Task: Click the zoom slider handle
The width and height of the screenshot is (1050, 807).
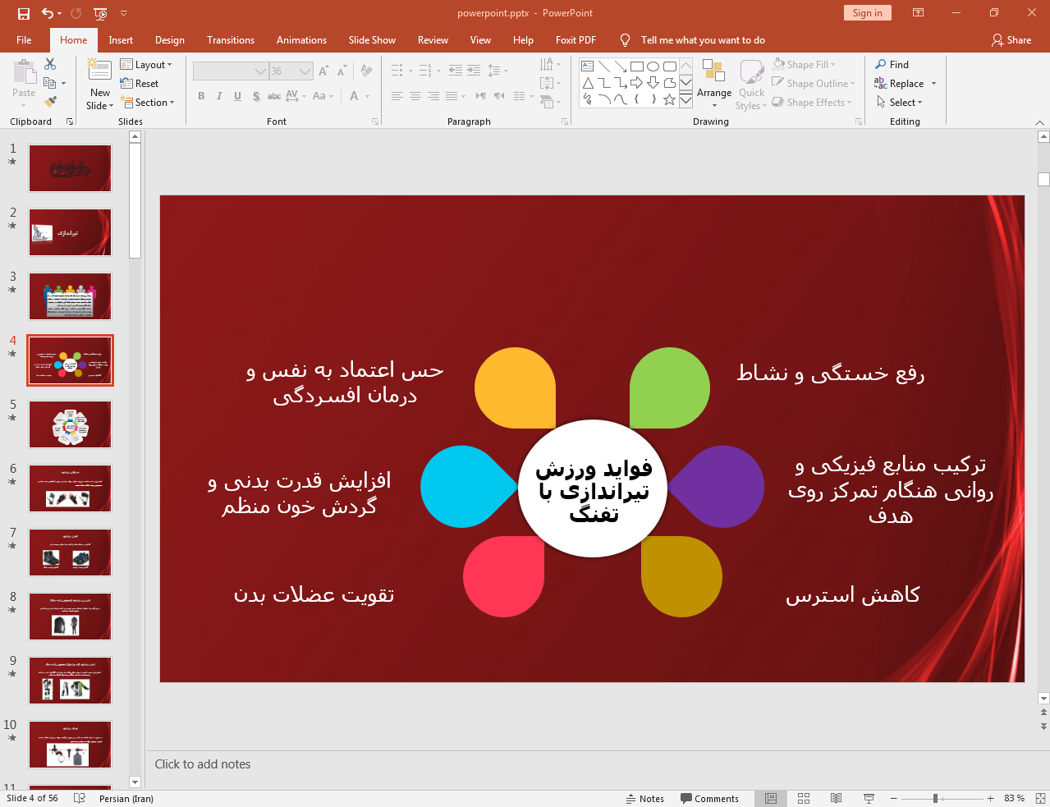Action: 935,798
